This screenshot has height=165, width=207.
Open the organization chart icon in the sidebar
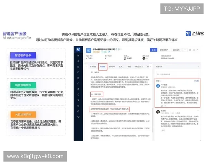point(78,61)
